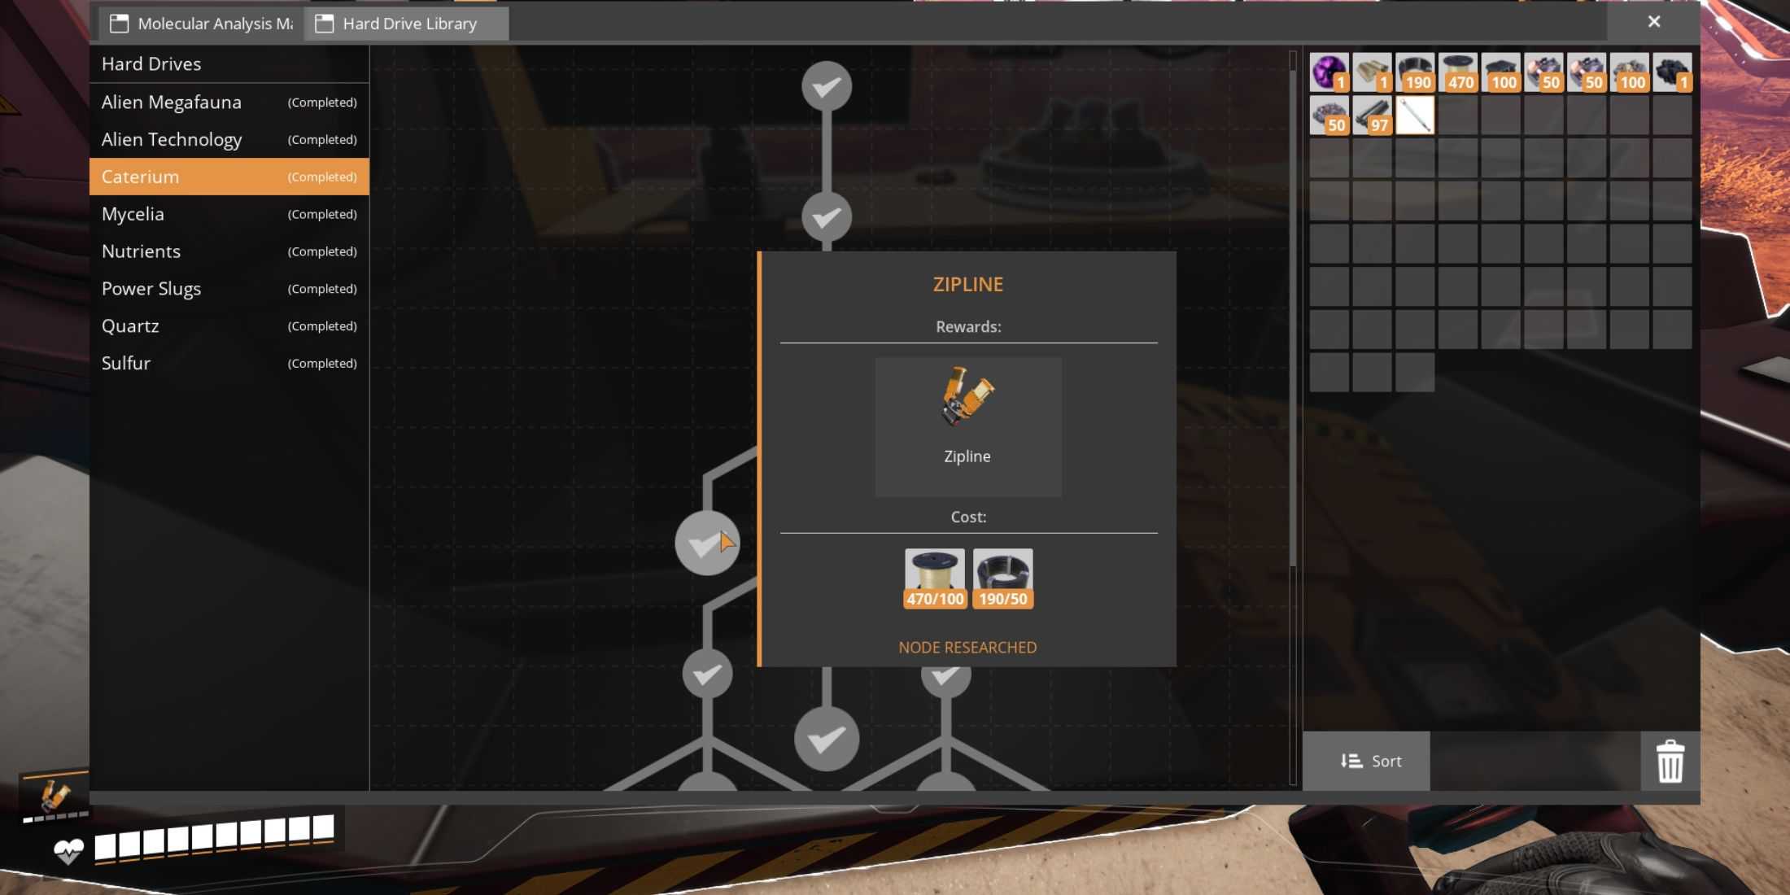Click the completed node checkmark at top
The image size is (1790, 895).
point(827,87)
